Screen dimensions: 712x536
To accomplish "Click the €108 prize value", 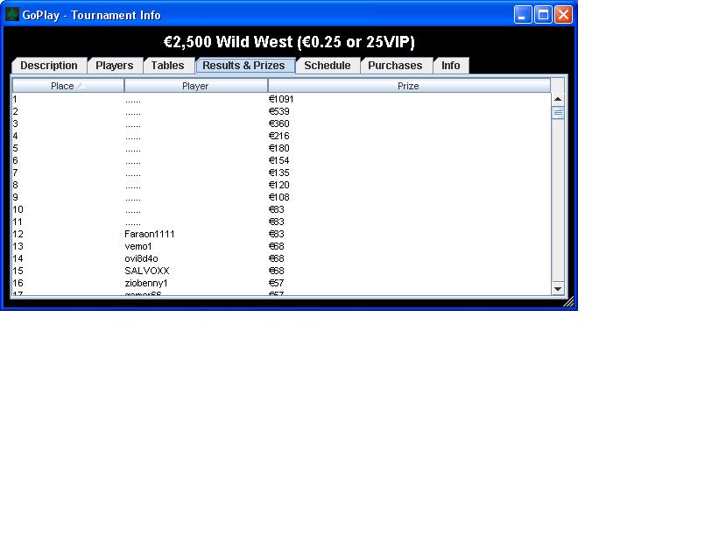I will click(278, 197).
